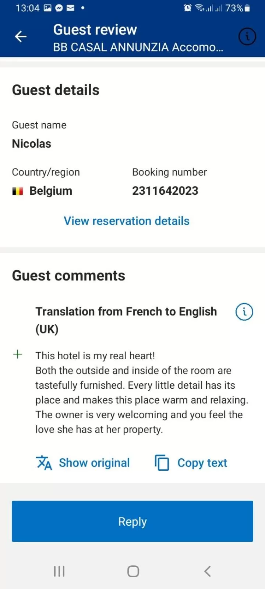Image resolution: width=265 pixels, height=589 pixels.
Task: Tap the back arrow in header
Action: 21,36
